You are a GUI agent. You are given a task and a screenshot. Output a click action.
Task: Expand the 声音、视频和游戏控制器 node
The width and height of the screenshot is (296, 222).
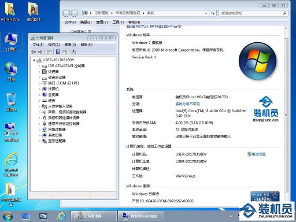tap(39, 112)
